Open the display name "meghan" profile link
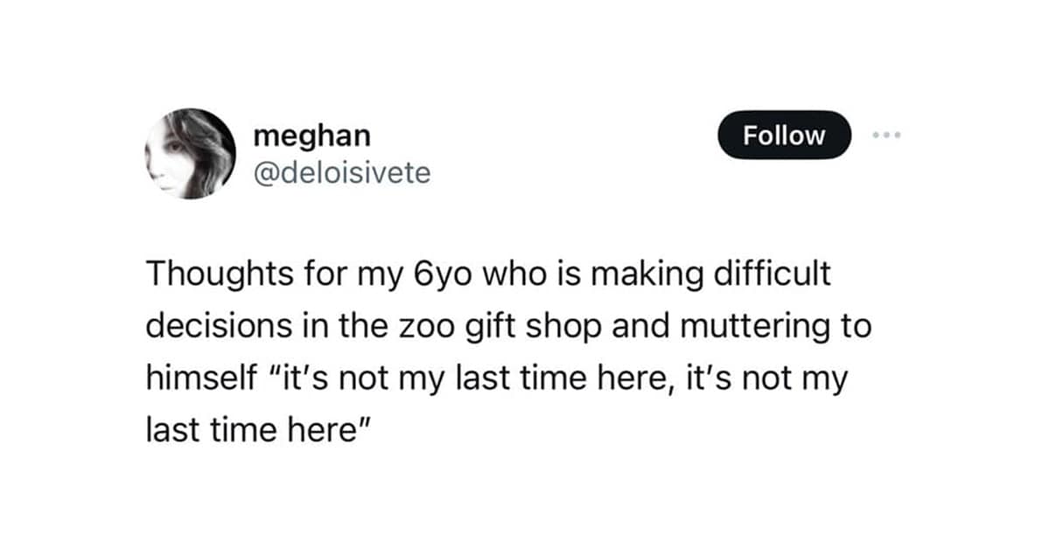This screenshot has height=549, width=1050. (311, 136)
